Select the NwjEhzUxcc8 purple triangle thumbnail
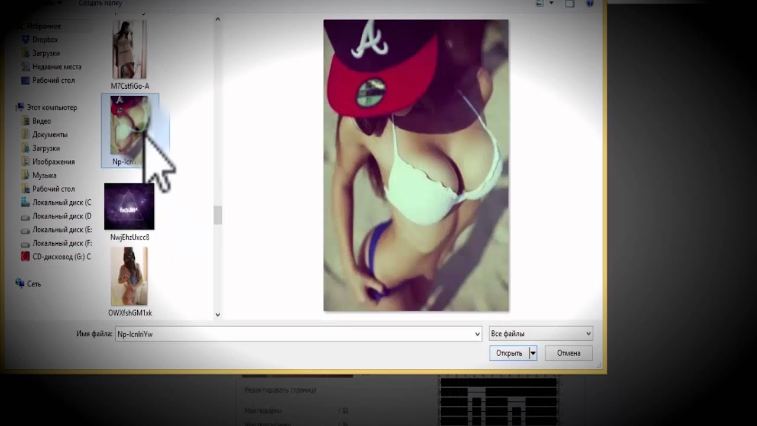The width and height of the screenshot is (757, 426). pyautogui.click(x=129, y=206)
